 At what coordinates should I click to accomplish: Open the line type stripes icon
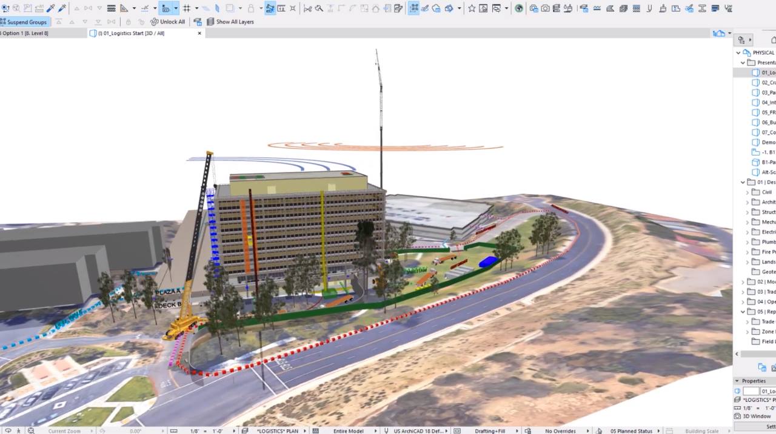point(112,8)
